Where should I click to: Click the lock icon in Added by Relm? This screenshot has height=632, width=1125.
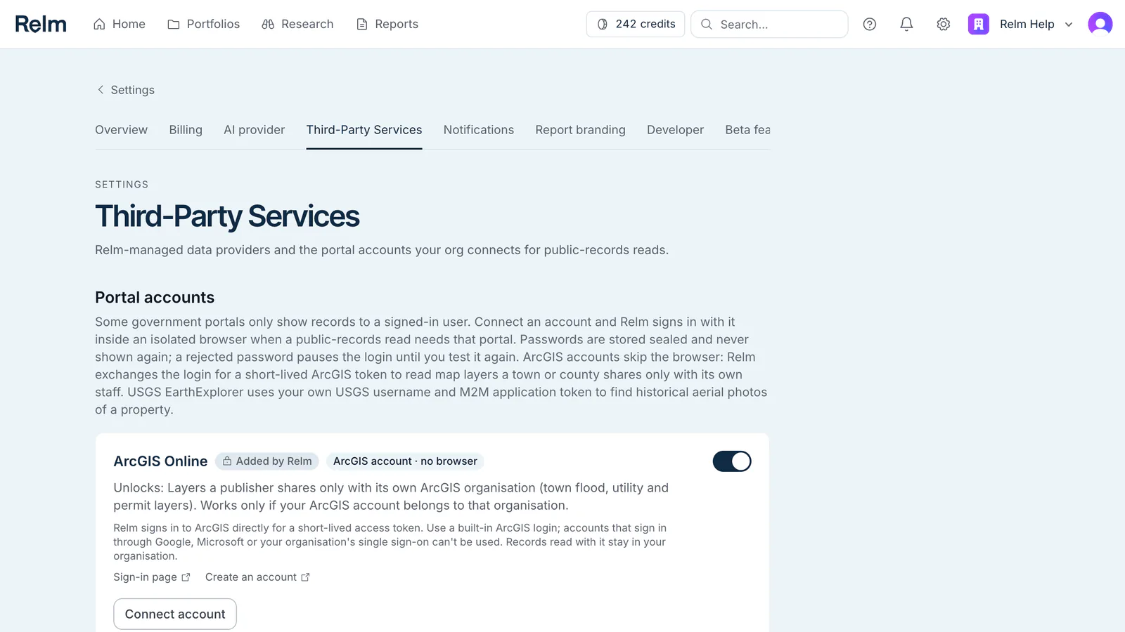tap(227, 461)
